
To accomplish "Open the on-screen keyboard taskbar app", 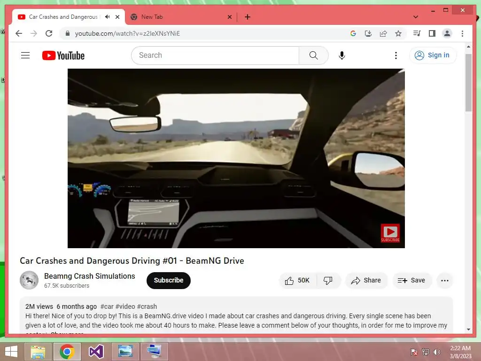I will pyautogui.click(x=154, y=352).
